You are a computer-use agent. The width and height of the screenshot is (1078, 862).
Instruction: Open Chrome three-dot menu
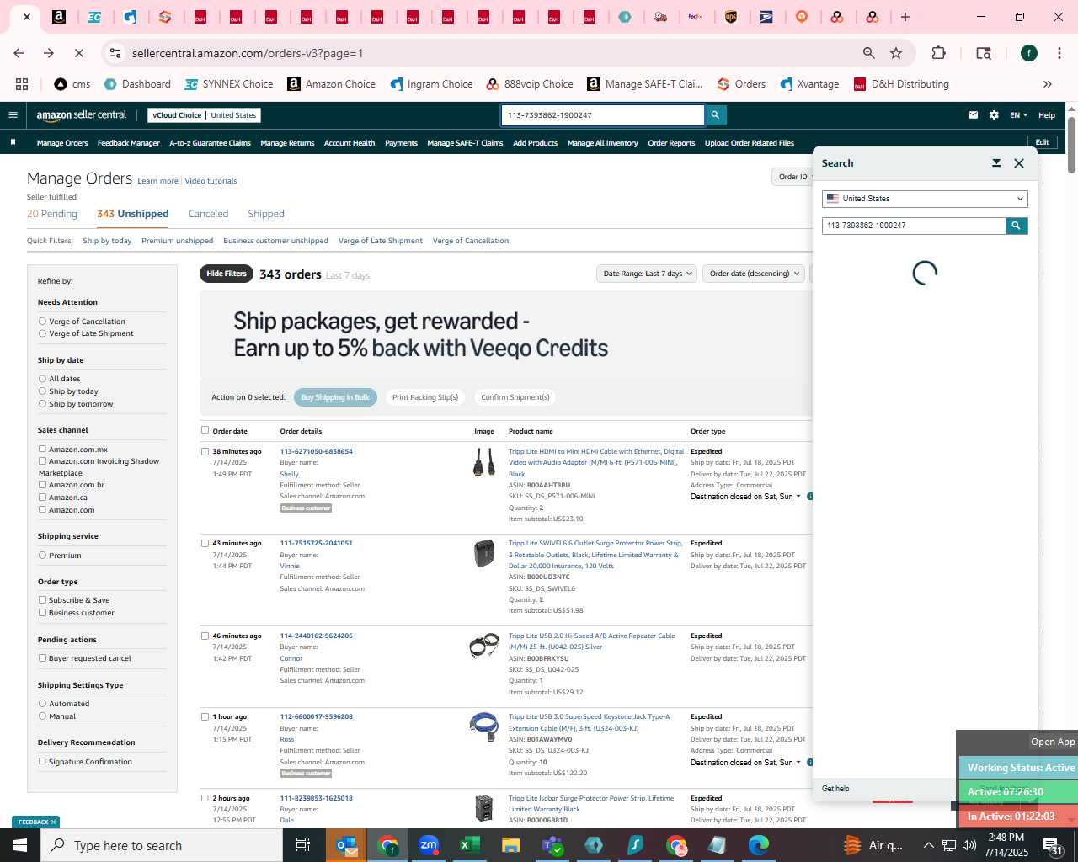[1059, 53]
